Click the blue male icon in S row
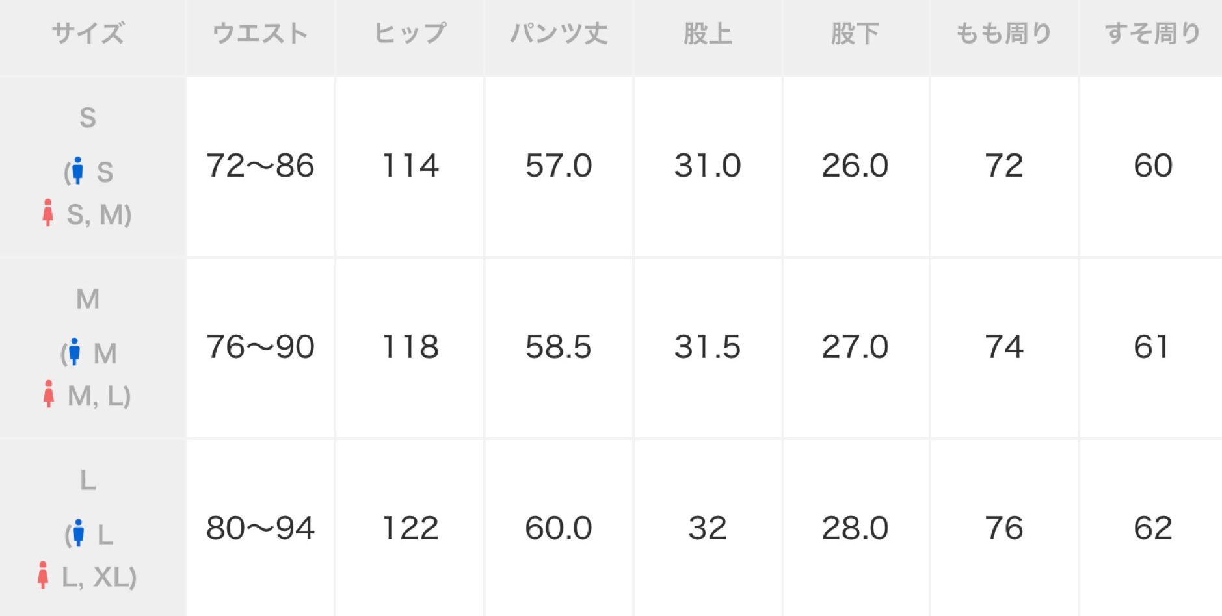This screenshot has height=616, width=1222. (x=78, y=170)
